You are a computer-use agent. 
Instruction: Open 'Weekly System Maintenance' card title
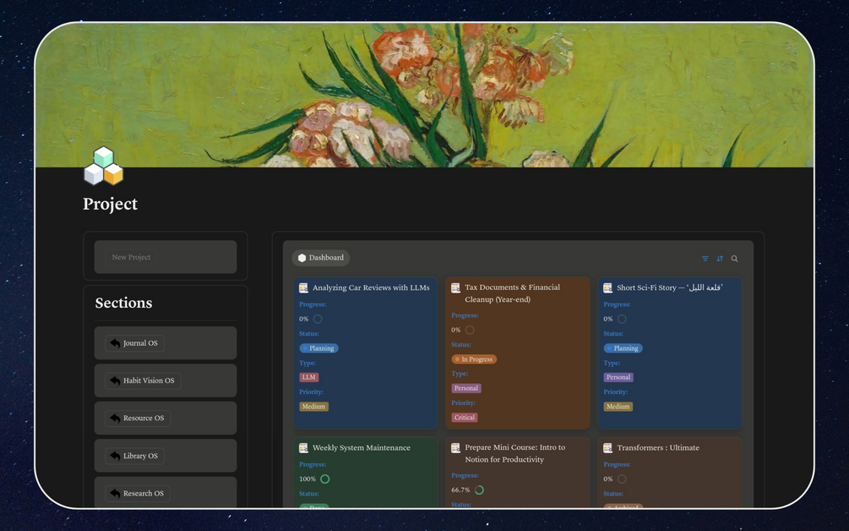click(x=362, y=447)
